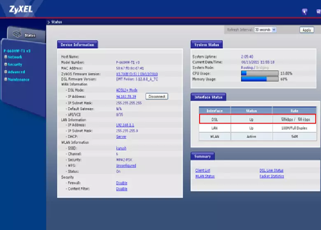The image size is (321, 230).
Task: Open the WPS Unconfigured link
Action: click(126, 165)
